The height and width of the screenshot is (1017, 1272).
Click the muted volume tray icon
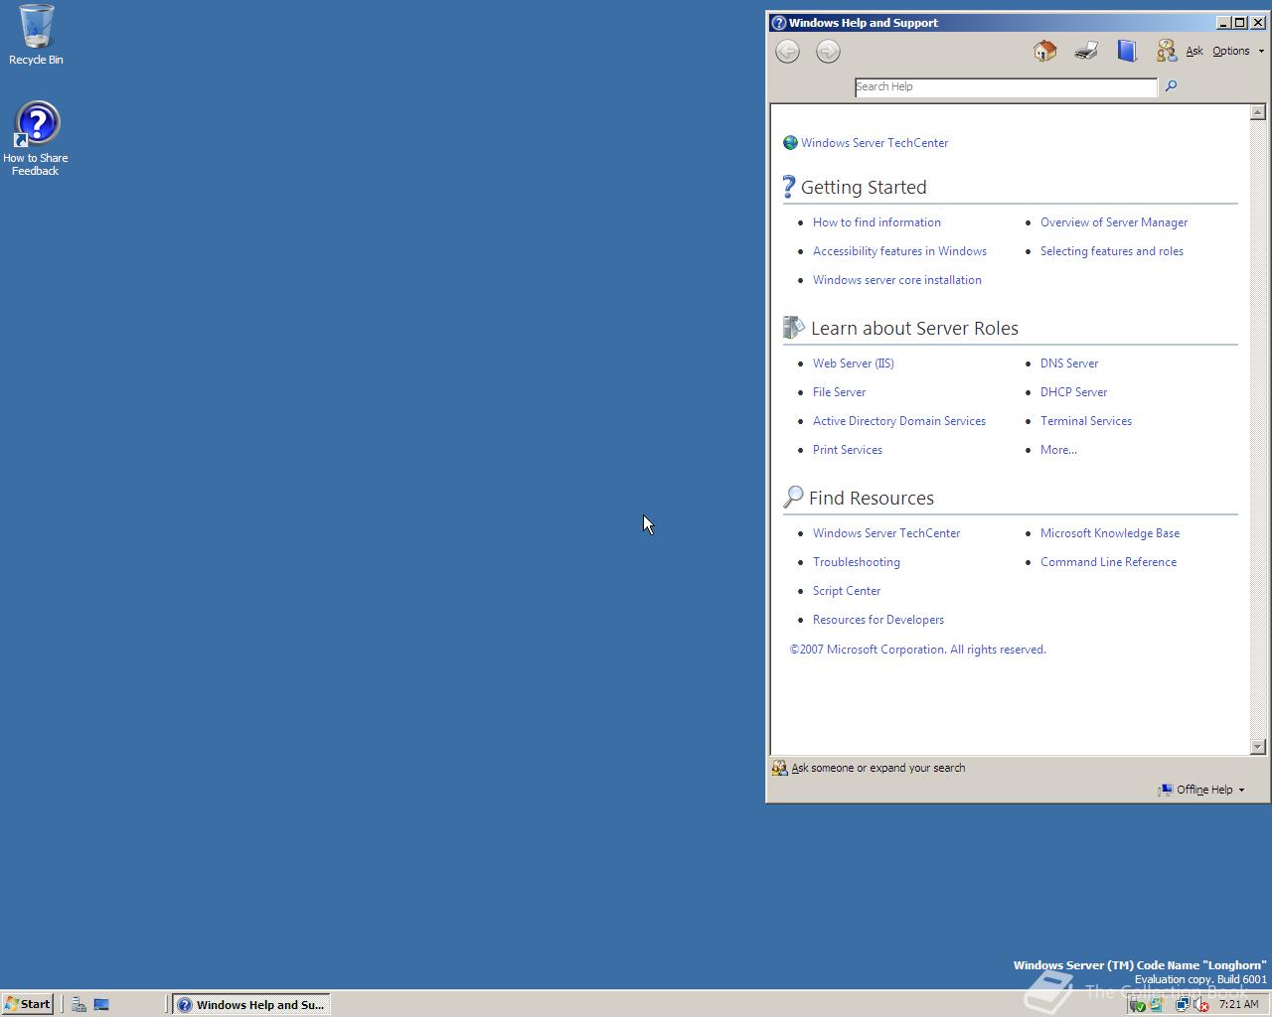point(1200,1004)
